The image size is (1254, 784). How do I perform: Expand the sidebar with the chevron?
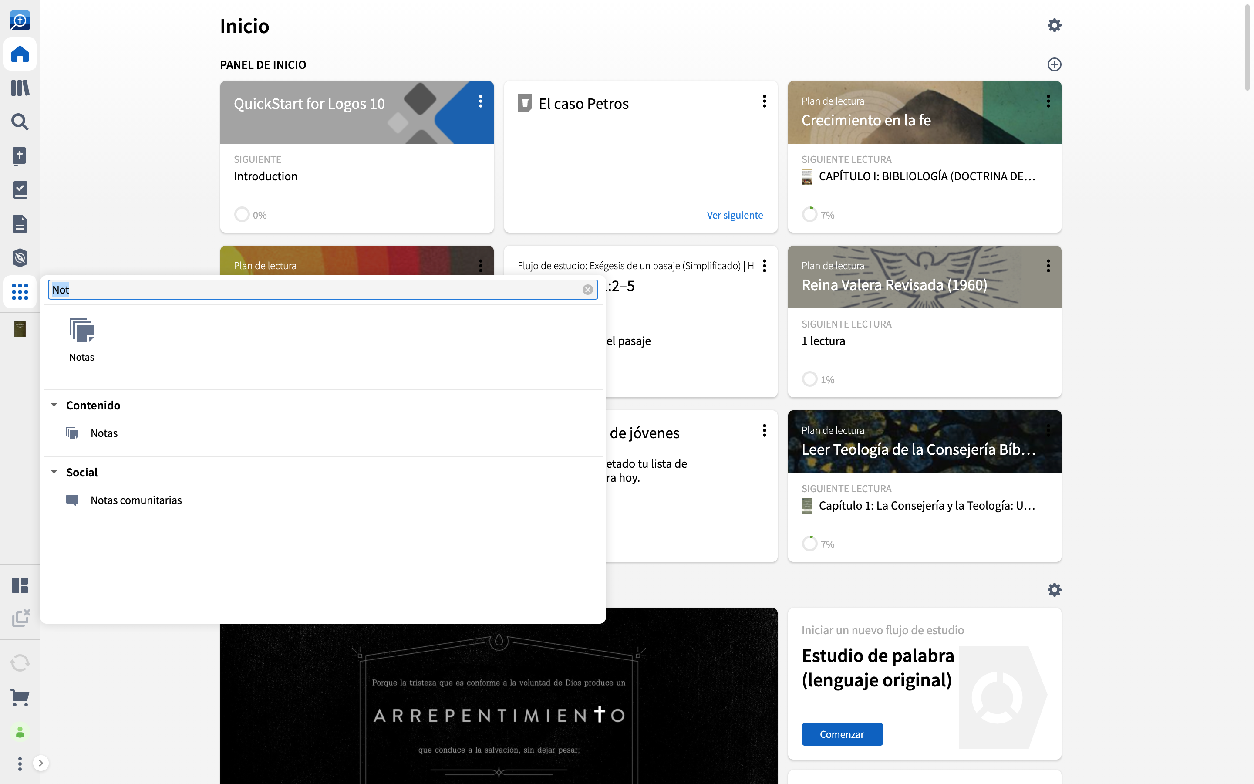point(41,763)
